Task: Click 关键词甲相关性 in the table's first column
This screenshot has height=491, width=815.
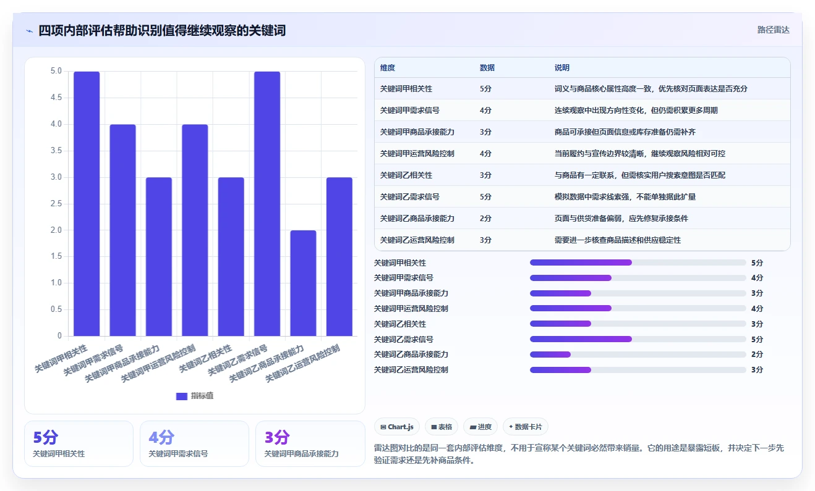Action: 406,89
